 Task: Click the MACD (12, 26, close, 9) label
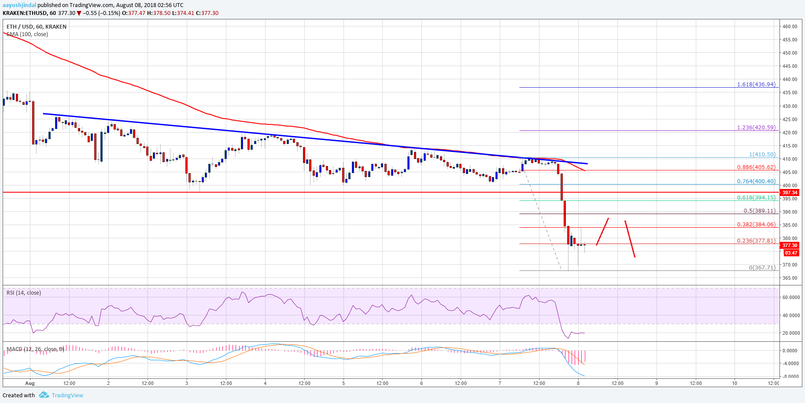point(35,349)
